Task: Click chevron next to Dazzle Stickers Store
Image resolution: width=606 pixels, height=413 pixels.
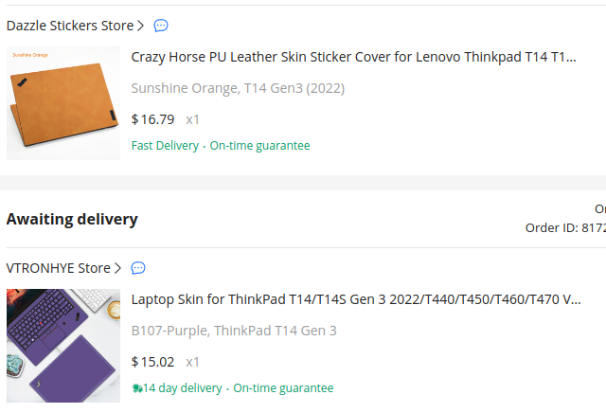Action: click(141, 26)
